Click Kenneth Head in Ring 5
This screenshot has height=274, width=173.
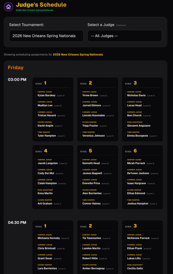click(x=91, y=163)
